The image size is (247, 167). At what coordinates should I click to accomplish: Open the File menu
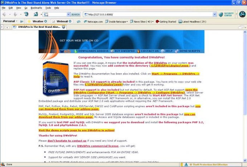click(x=4, y=8)
